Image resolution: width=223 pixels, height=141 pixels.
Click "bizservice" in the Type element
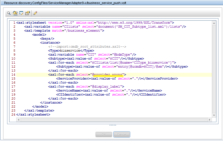pyautogui.click(x=70, y=51)
